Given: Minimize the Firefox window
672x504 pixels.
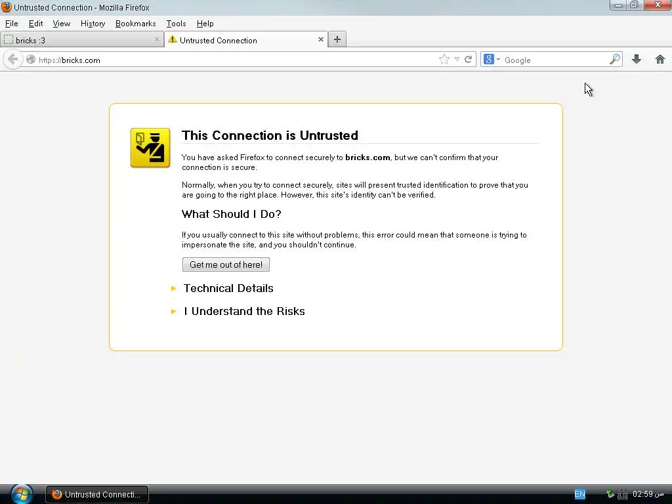Looking at the screenshot, I should point(618,5).
